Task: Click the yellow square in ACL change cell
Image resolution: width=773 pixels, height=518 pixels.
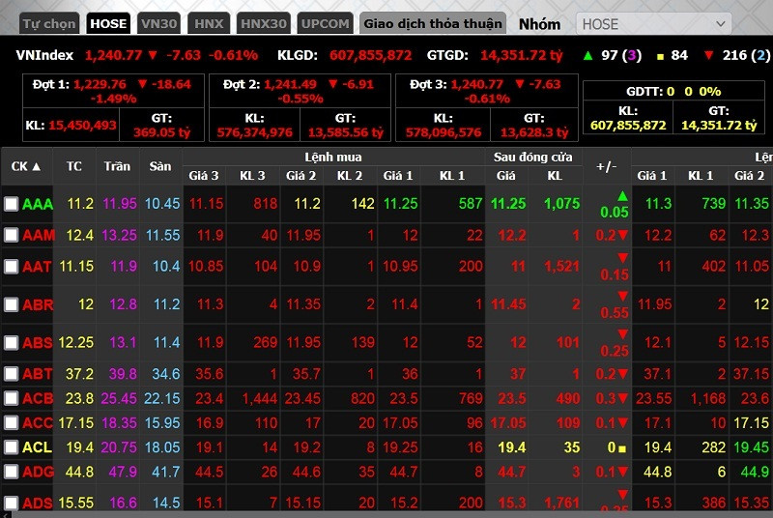Action: 625,447
